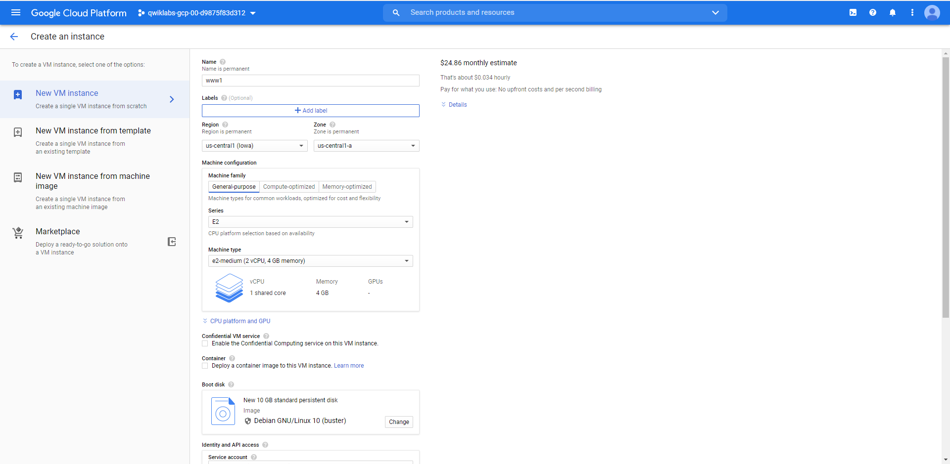Click the search magnifier icon

pyautogui.click(x=396, y=13)
